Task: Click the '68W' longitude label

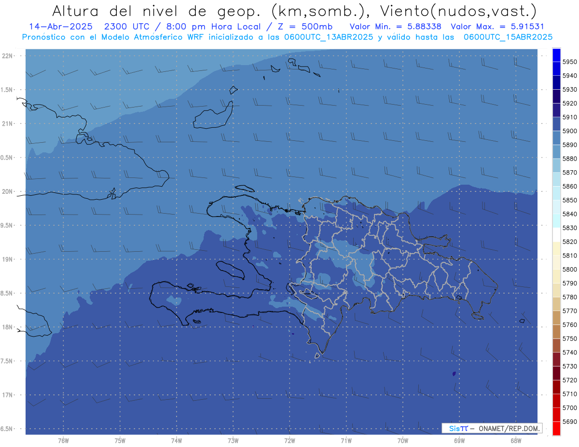Action: point(516,441)
